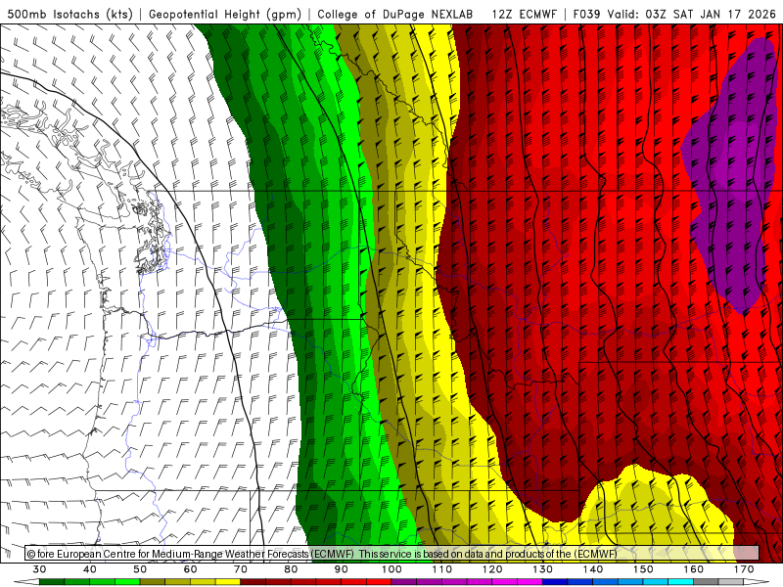Click the 70 label on the color scale
The height and width of the screenshot is (587, 783).
[x=241, y=569]
